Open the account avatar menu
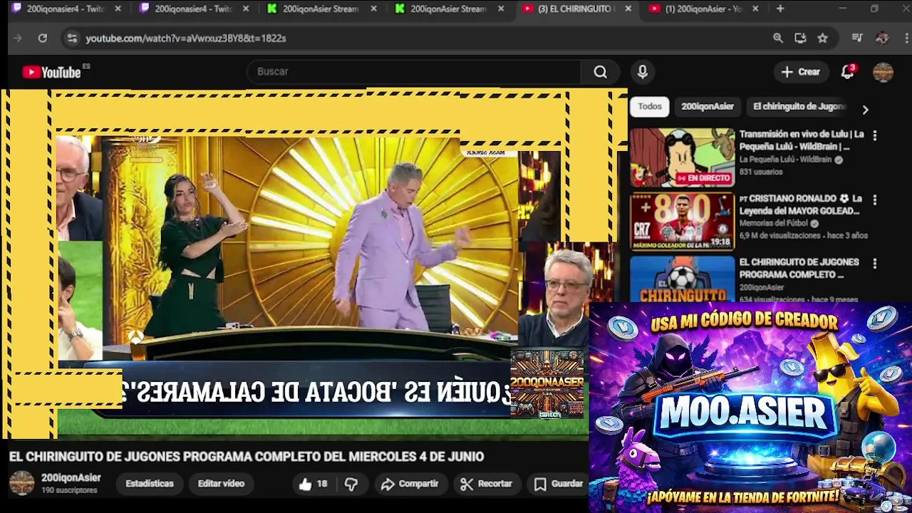The height and width of the screenshot is (513, 912). click(x=883, y=72)
